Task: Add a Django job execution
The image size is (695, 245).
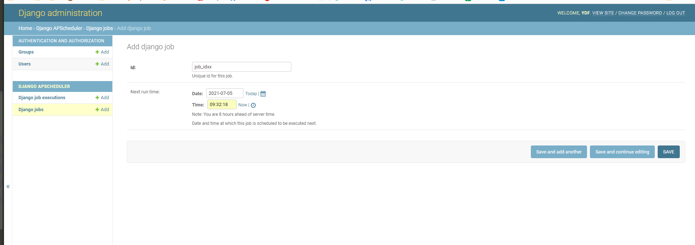Action: click(x=102, y=98)
